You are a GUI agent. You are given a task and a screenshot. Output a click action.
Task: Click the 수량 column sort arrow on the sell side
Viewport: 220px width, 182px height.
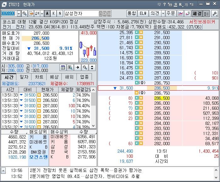coord(26,132)
